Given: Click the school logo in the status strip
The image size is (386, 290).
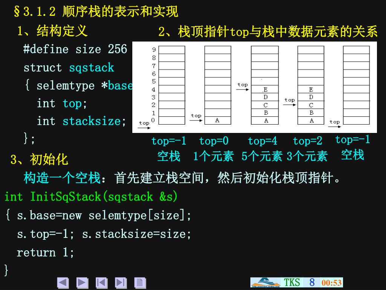Looking at the screenshot, I should pyautogui.click(x=265, y=282).
